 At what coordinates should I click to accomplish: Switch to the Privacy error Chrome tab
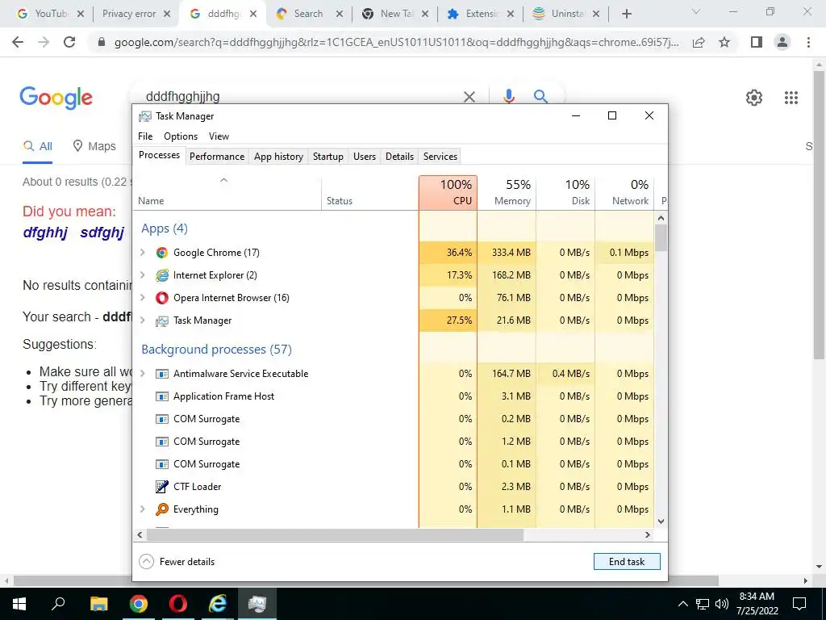click(x=136, y=14)
